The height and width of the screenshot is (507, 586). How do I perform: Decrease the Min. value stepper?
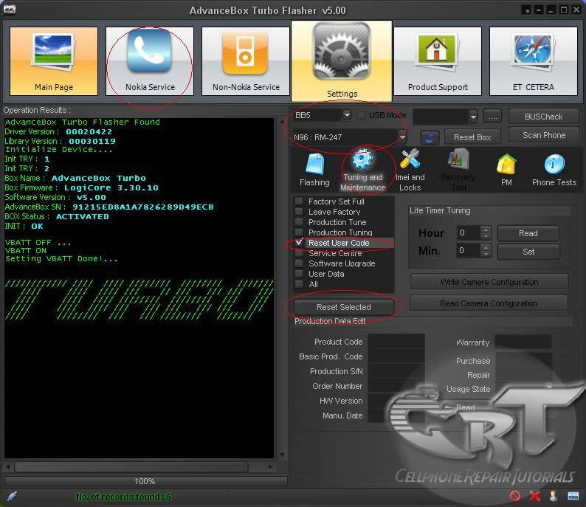tap(486, 254)
